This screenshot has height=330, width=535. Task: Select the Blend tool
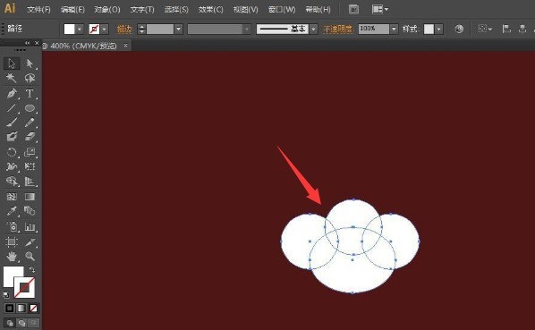click(30, 211)
